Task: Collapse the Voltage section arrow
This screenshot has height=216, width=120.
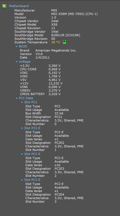Action: pos(17,62)
